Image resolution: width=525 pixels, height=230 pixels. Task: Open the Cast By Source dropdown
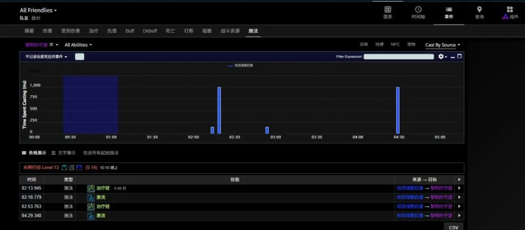click(442, 45)
